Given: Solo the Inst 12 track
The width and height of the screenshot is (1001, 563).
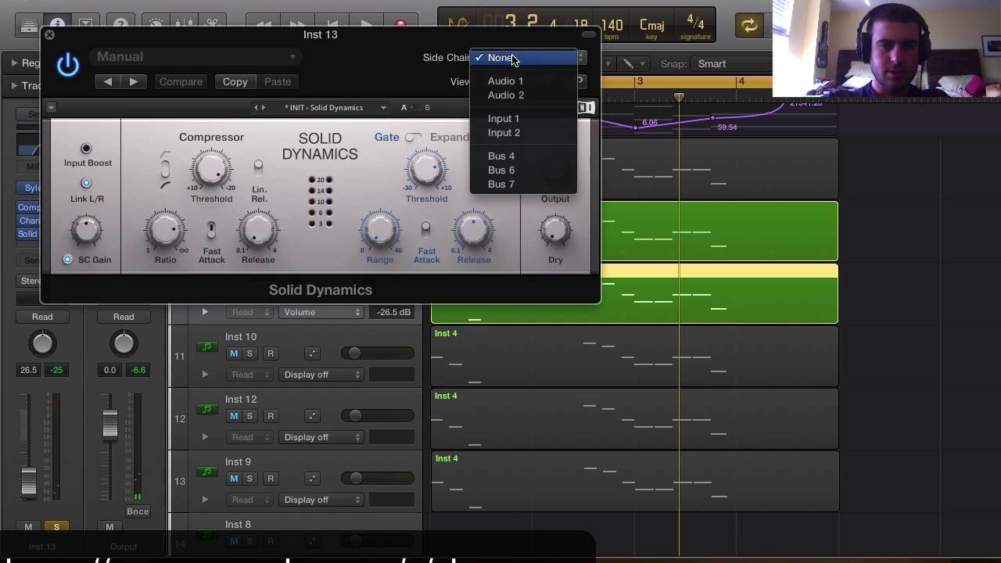Looking at the screenshot, I should (x=249, y=416).
